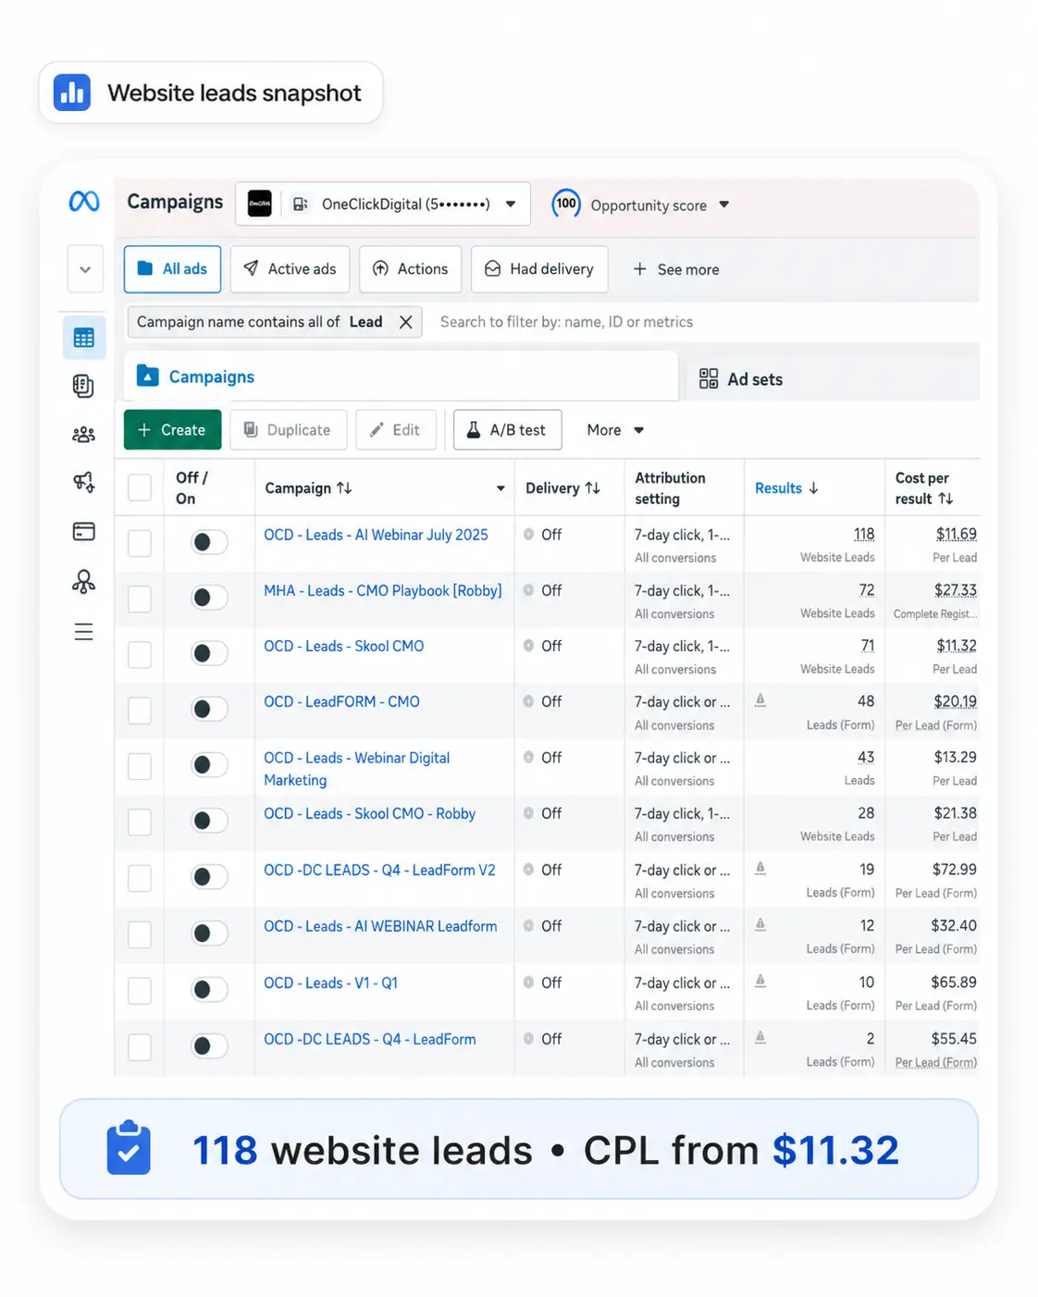Open the All tools hamburger menu
This screenshot has height=1297, width=1038.
point(83,632)
